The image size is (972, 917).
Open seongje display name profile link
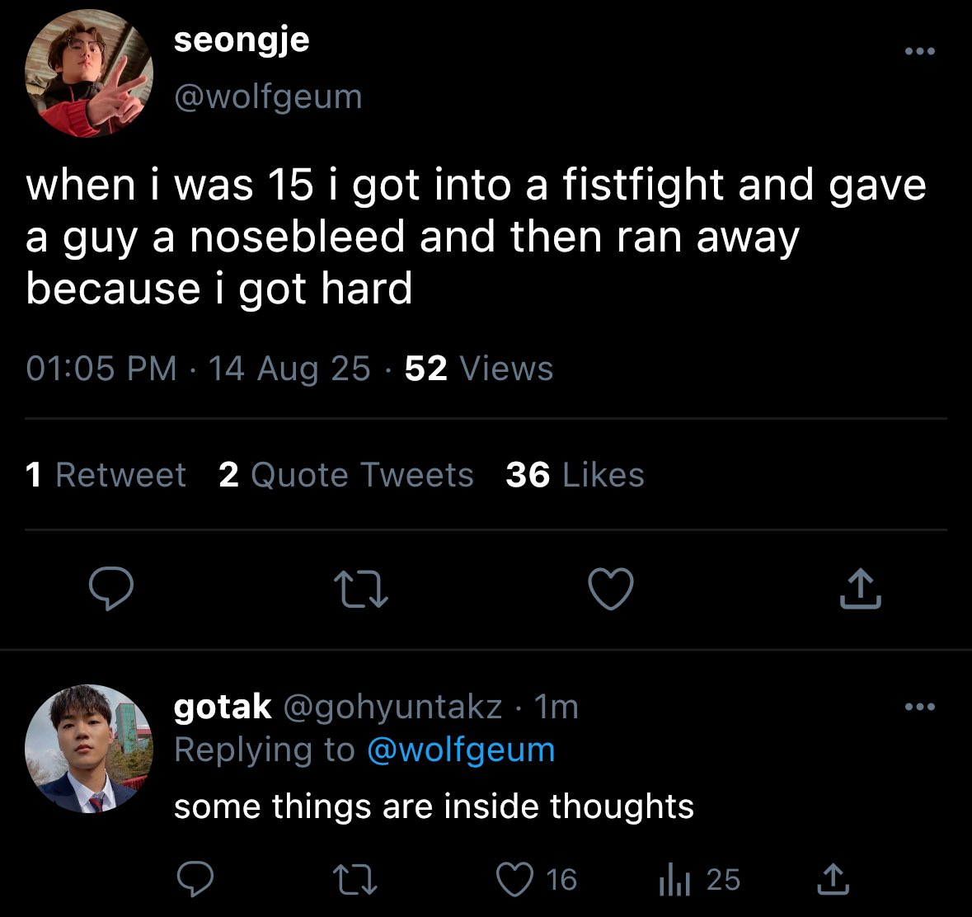click(242, 40)
